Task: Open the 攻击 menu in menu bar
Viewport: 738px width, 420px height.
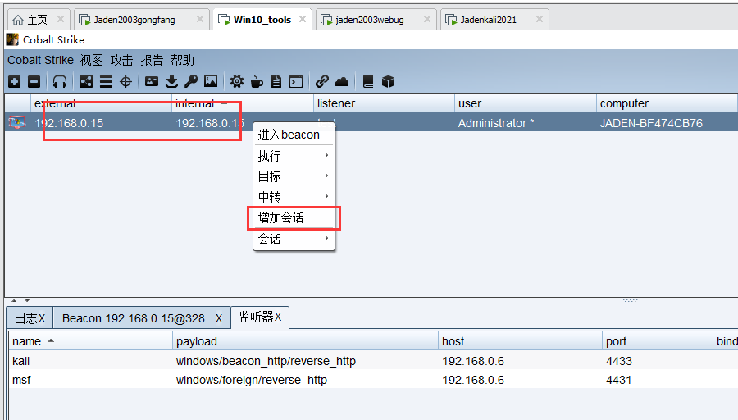Action: tap(121, 60)
